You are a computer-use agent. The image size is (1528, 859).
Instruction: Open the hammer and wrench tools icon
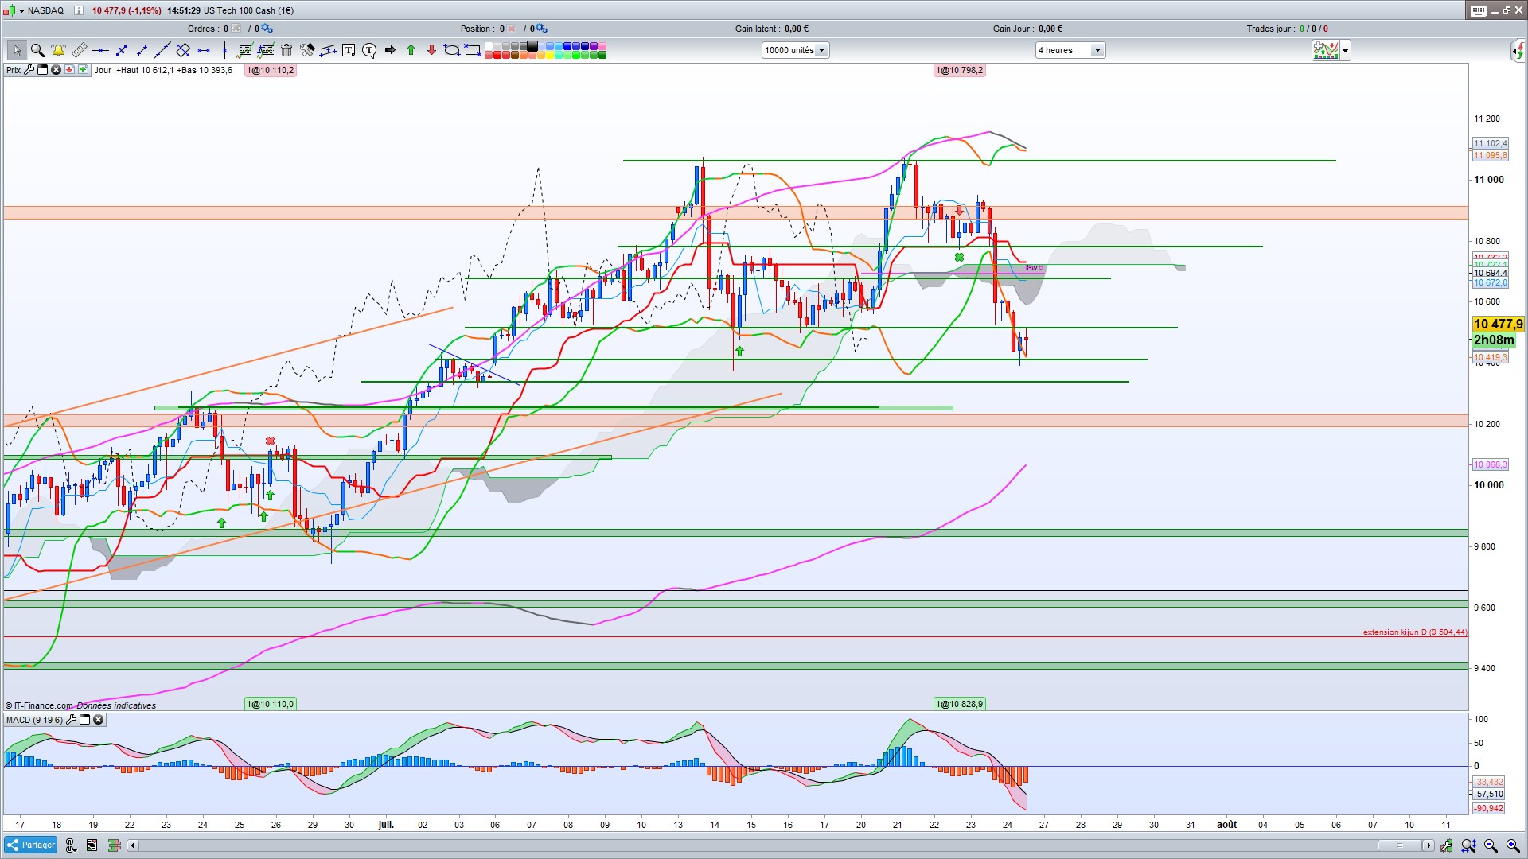307,50
